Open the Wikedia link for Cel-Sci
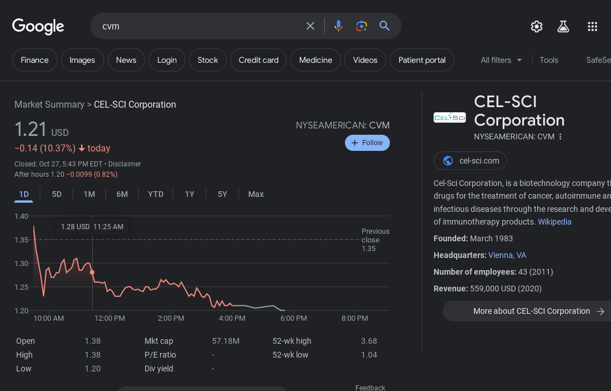Image resolution: width=611 pixels, height=391 pixels. point(555,222)
